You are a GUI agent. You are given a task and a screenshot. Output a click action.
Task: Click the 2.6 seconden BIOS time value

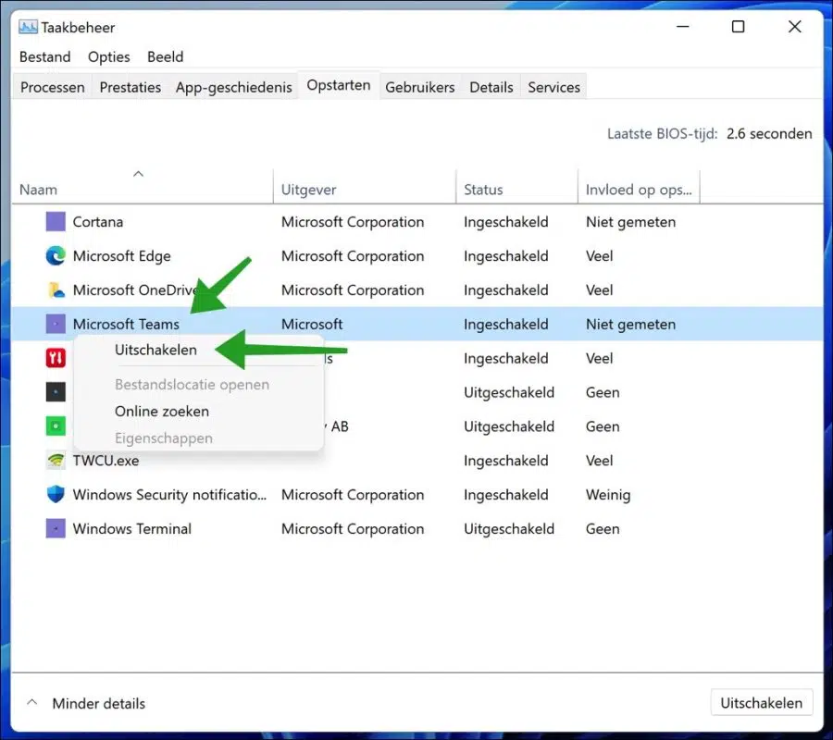coord(769,133)
